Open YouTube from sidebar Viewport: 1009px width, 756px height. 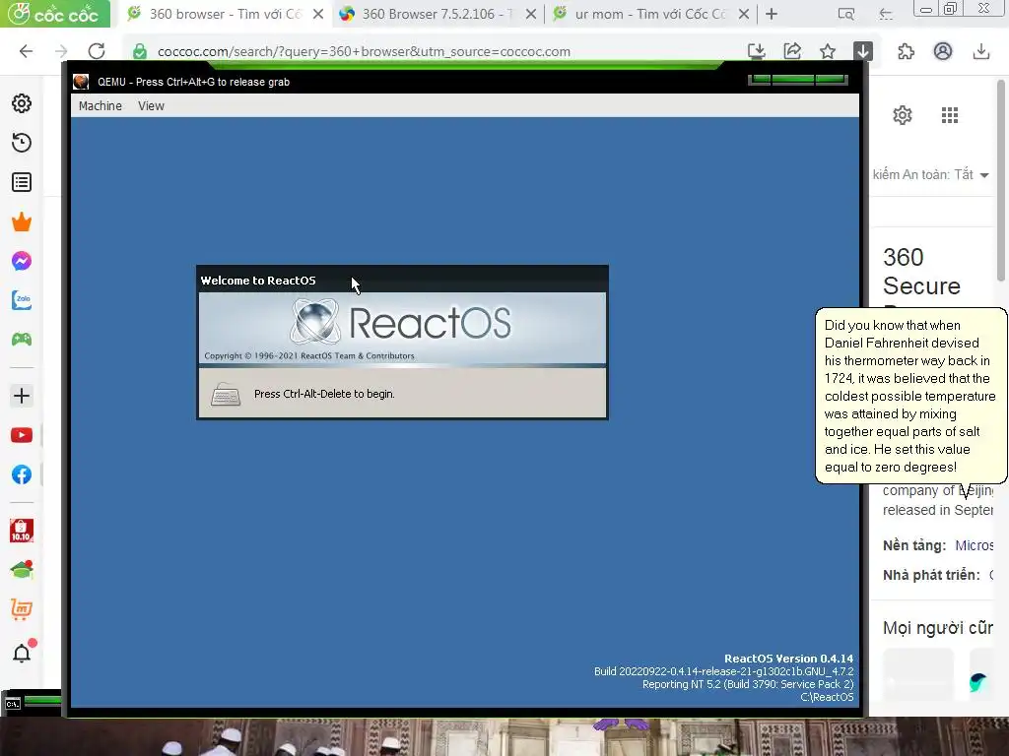22,435
